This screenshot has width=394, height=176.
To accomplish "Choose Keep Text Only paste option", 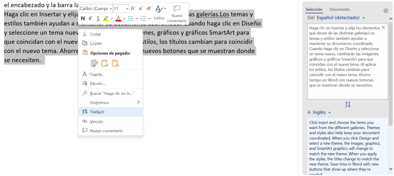I will point(115,63).
